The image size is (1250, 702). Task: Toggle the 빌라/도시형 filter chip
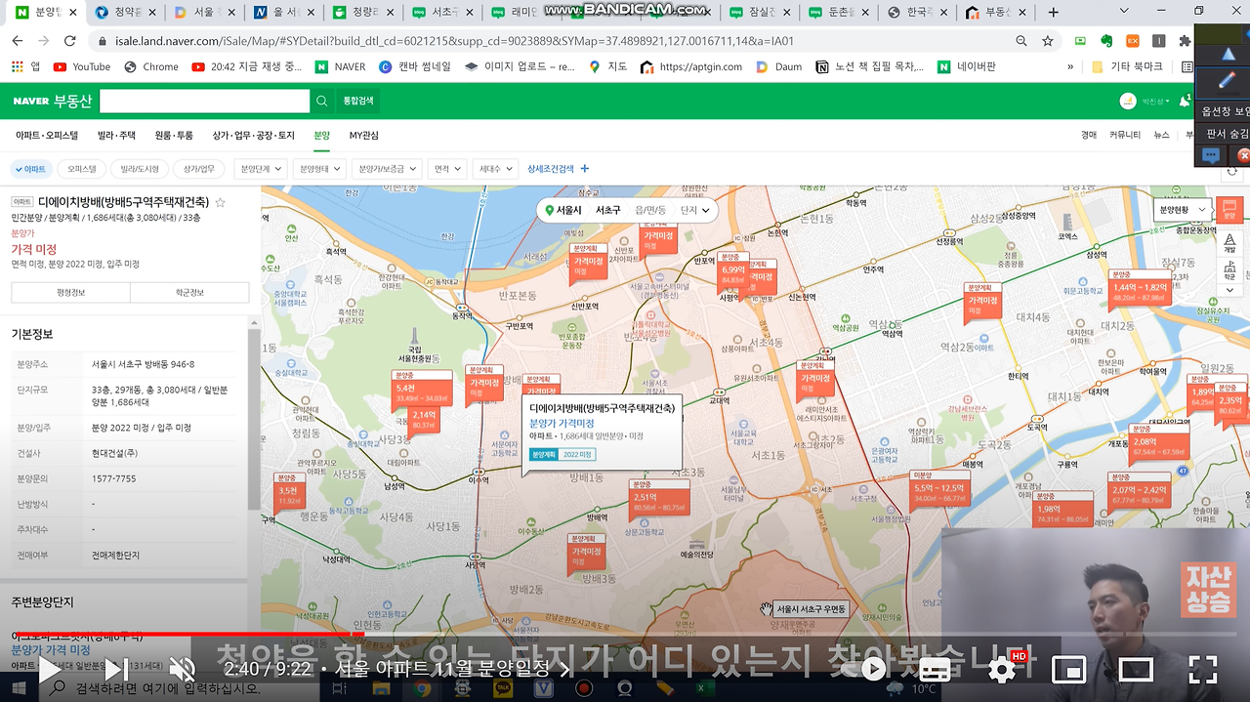coord(139,169)
